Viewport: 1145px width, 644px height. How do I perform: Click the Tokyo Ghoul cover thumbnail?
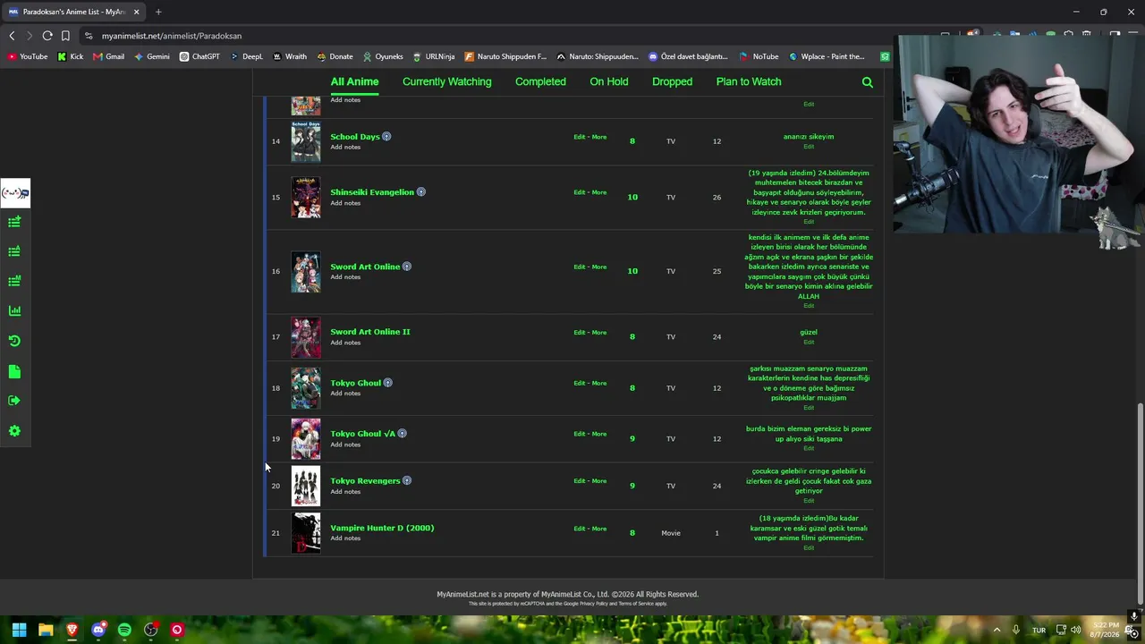[x=305, y=388]
